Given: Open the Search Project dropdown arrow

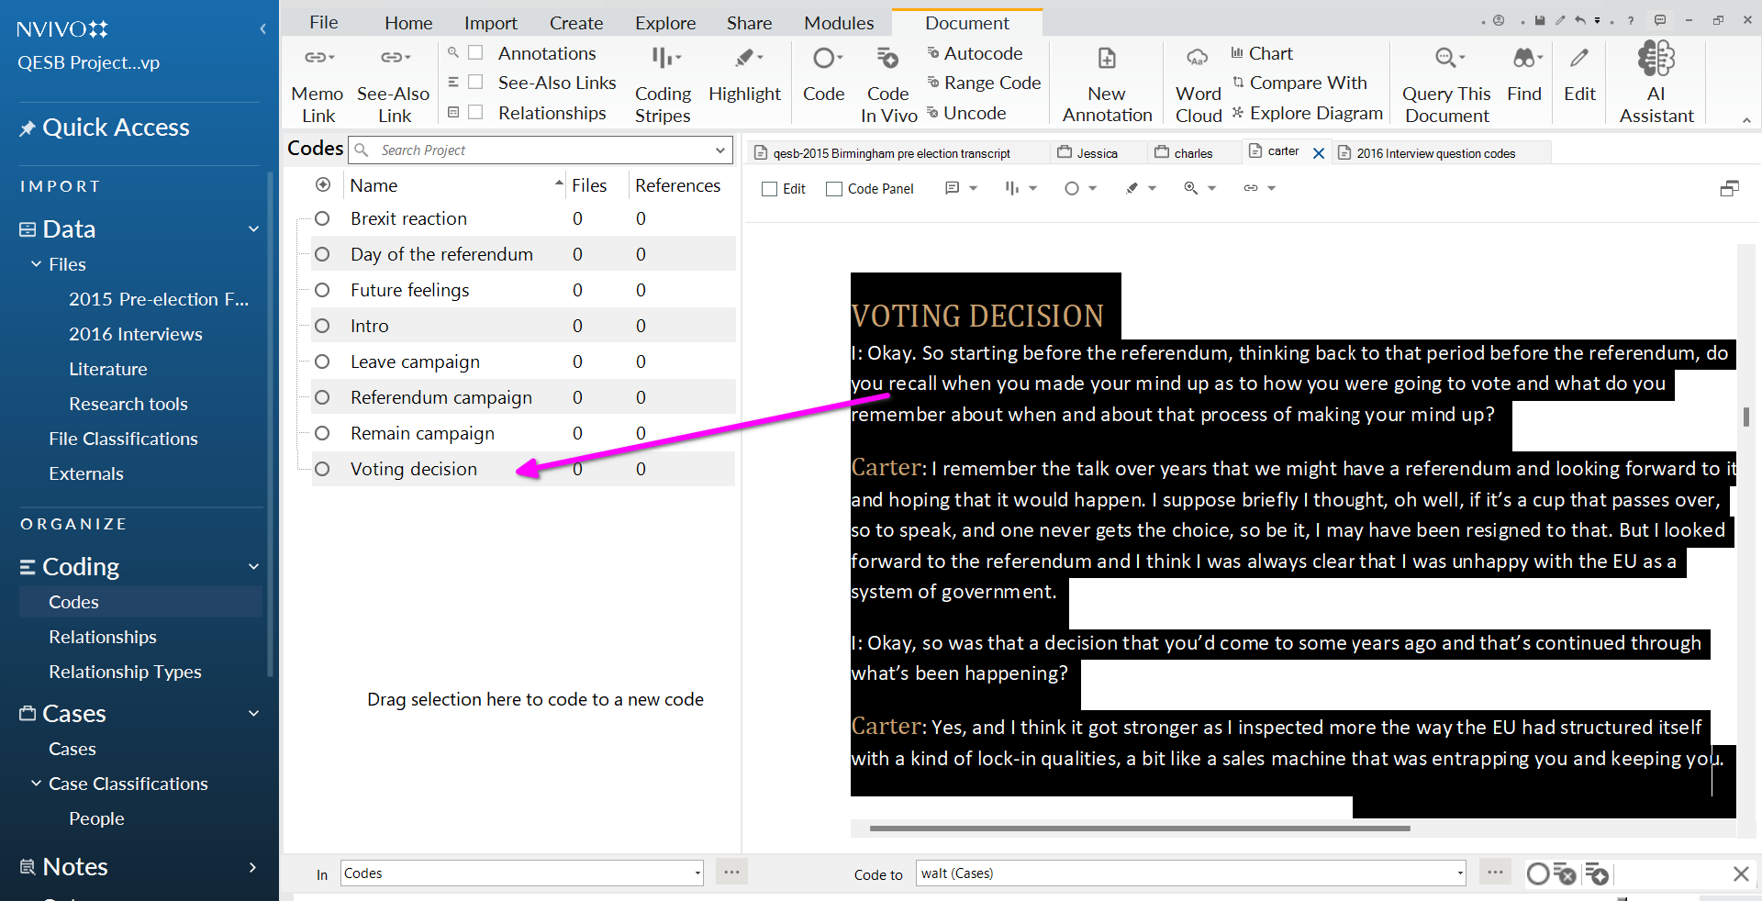Looking at the screenshot, I should tap(720, 150).
